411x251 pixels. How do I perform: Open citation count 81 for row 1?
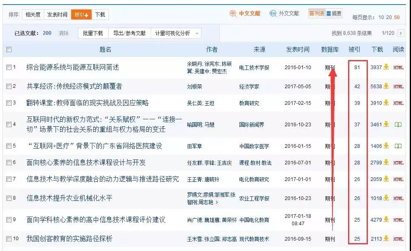tap(357, 68)
